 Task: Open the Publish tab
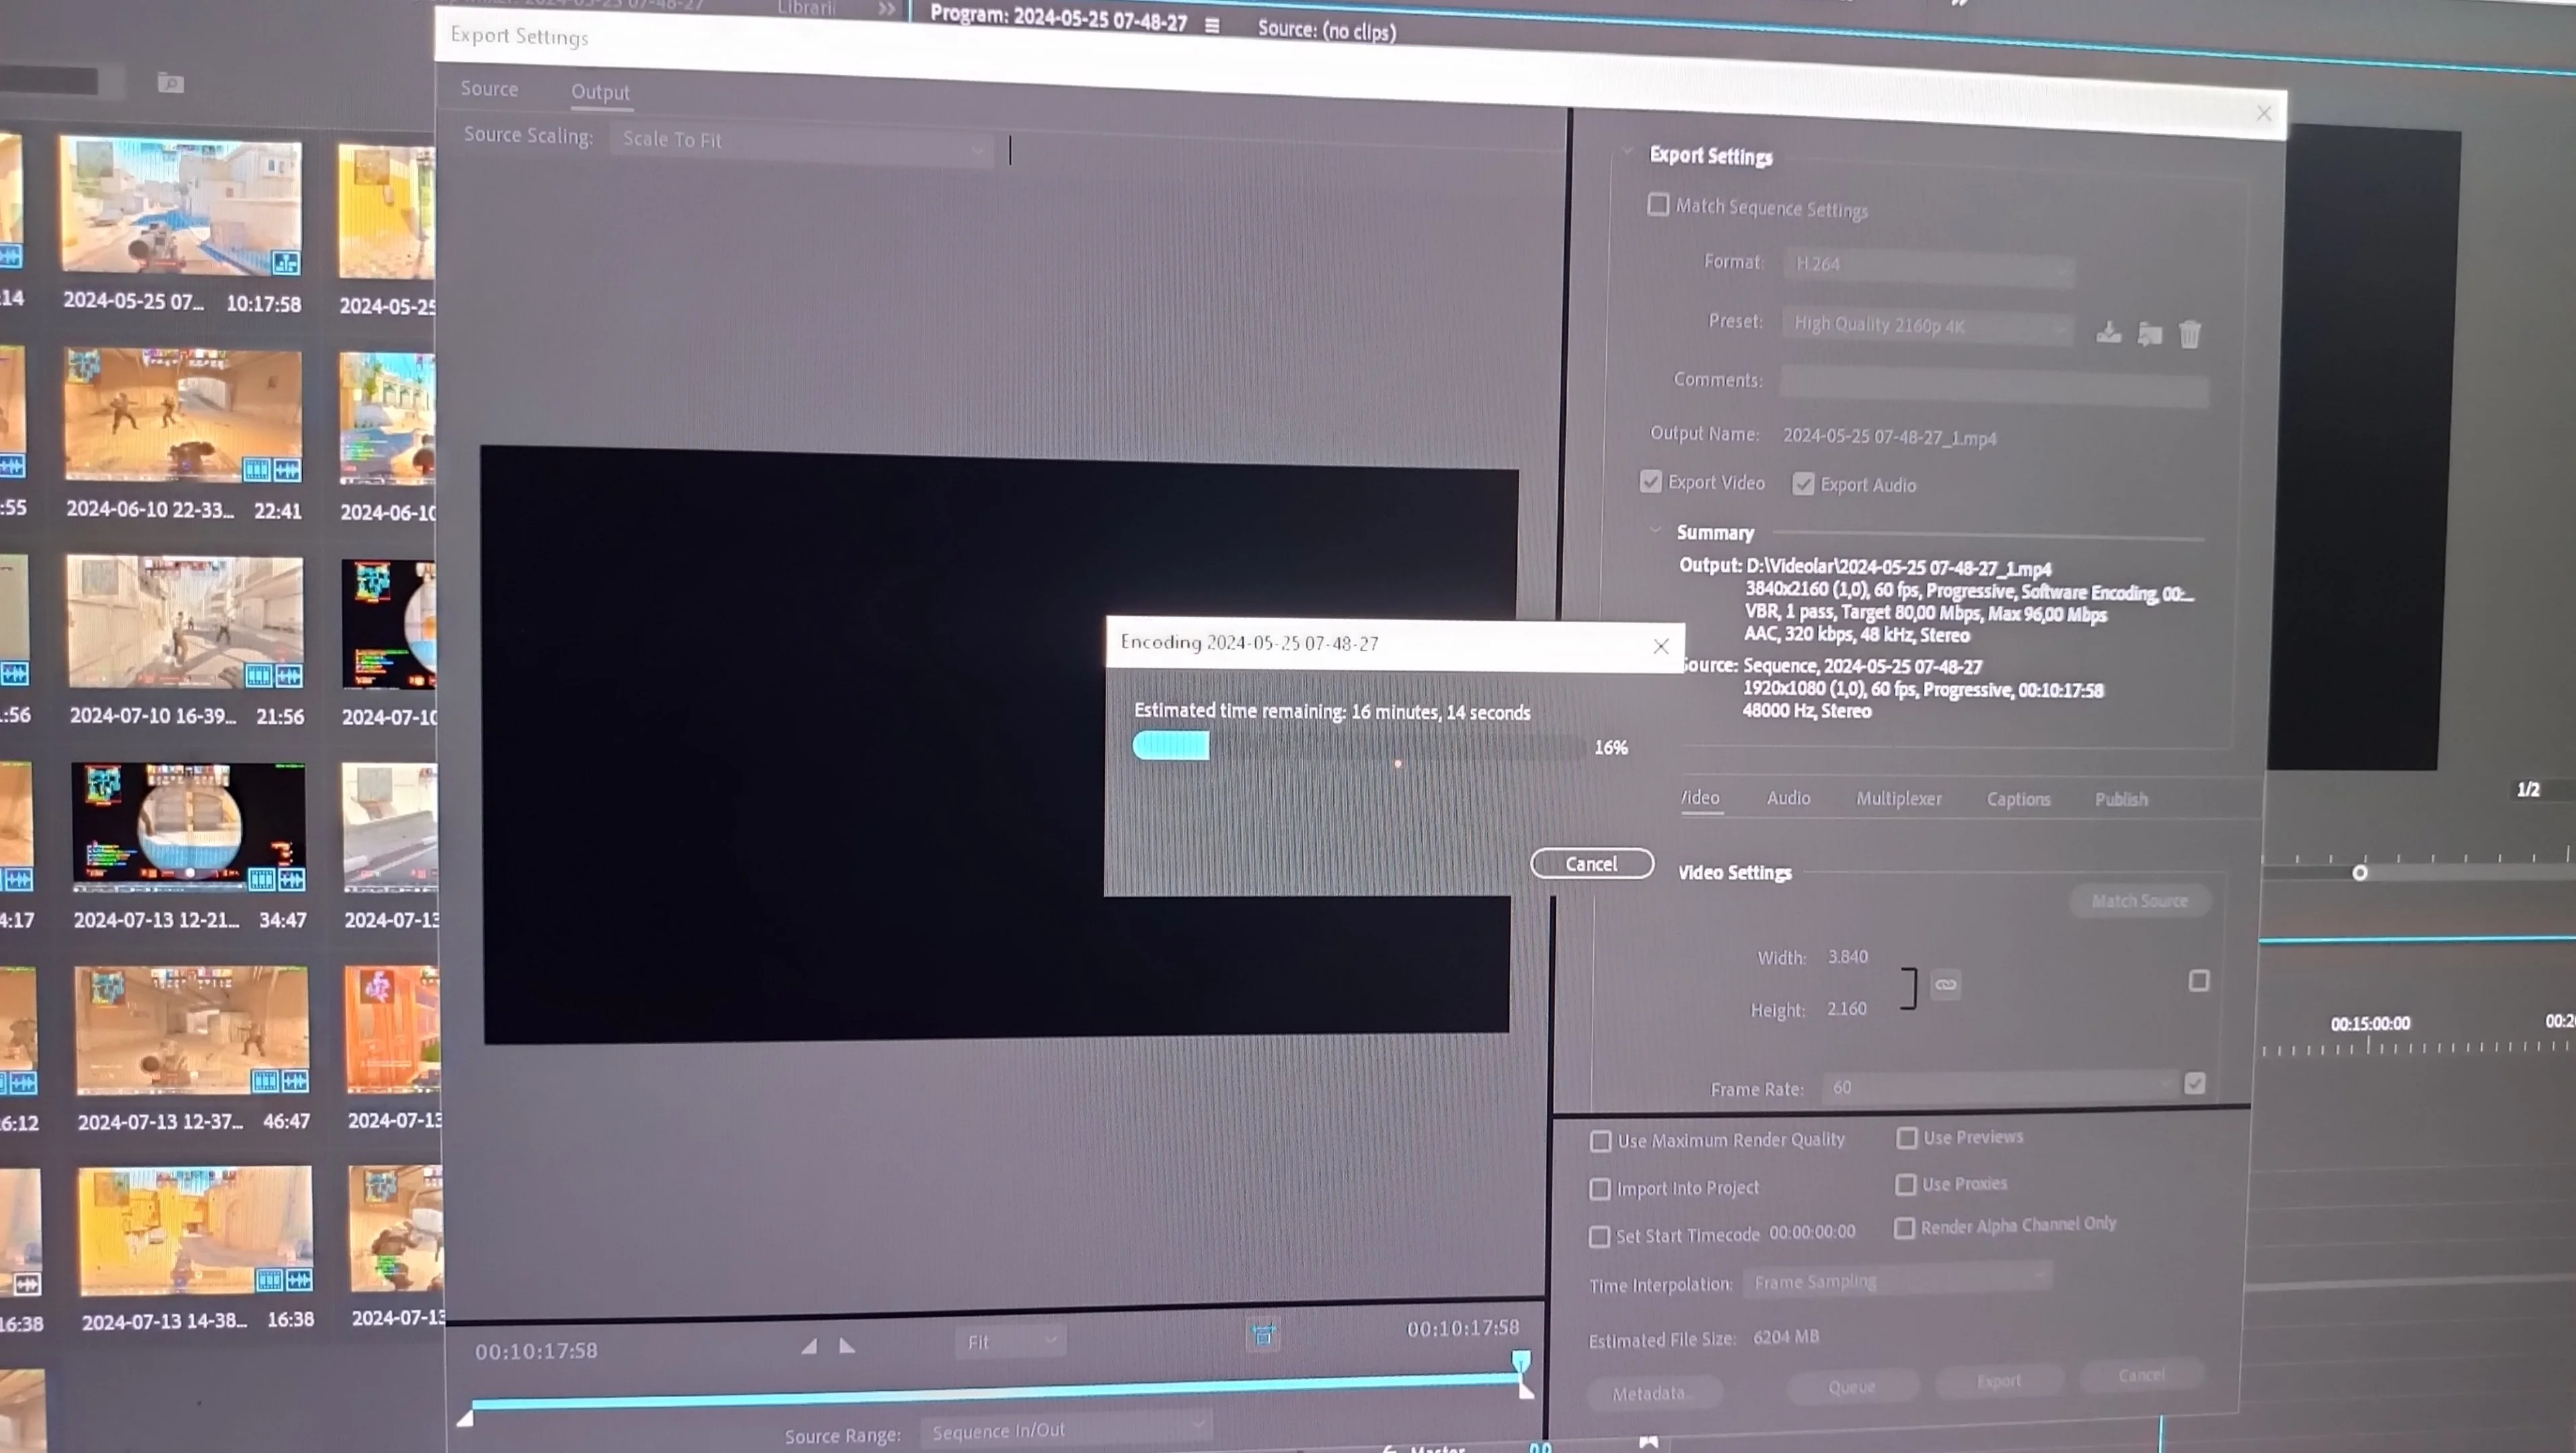click(x=2121, y=799)
